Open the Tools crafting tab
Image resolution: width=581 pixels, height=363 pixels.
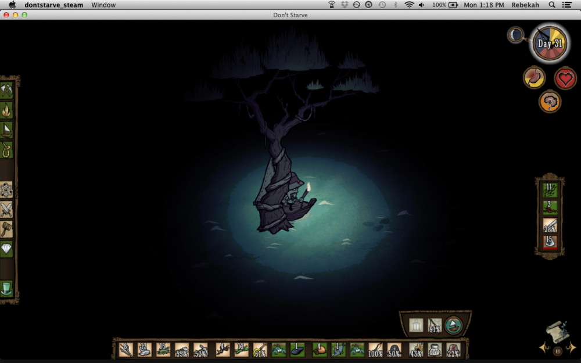pyautogui.click(x=6, y=90)
